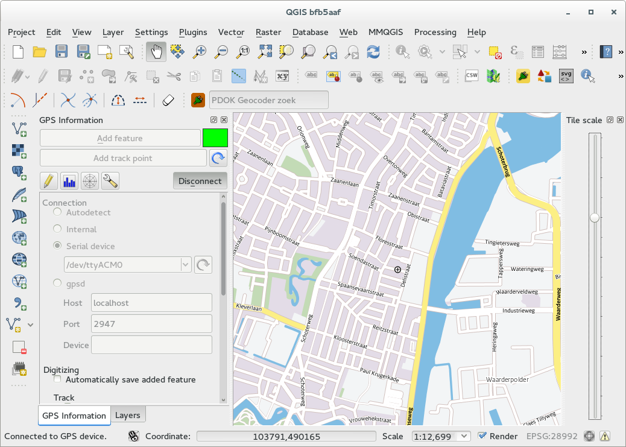Switch to the GPS Information tab
The image size is (626, 447).
[x=74, y=416]
